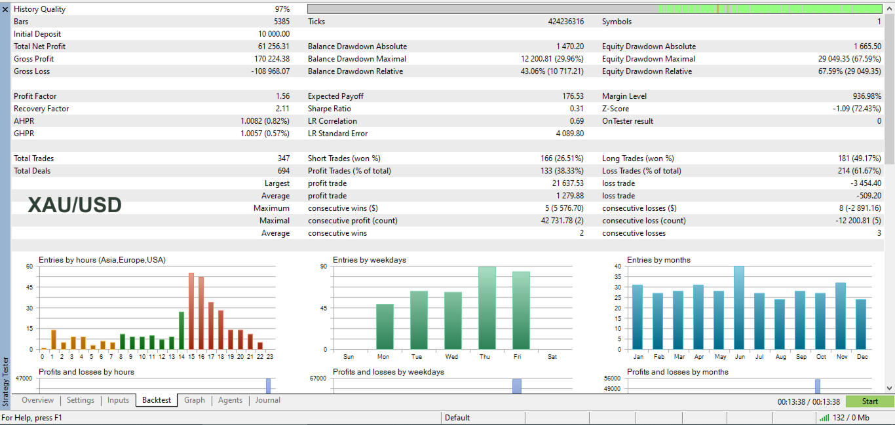The height and width of the screenshot is (425, 895).
Task: Switch to the Graph tab
Action: point(195,400)
